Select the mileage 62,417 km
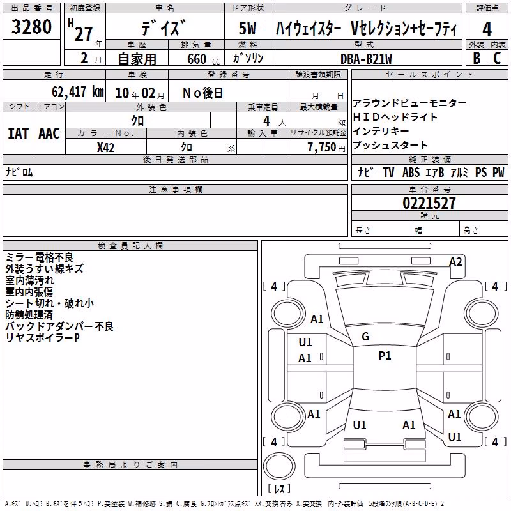Screen dimensions: 511x511 click(x=78, y=92)
